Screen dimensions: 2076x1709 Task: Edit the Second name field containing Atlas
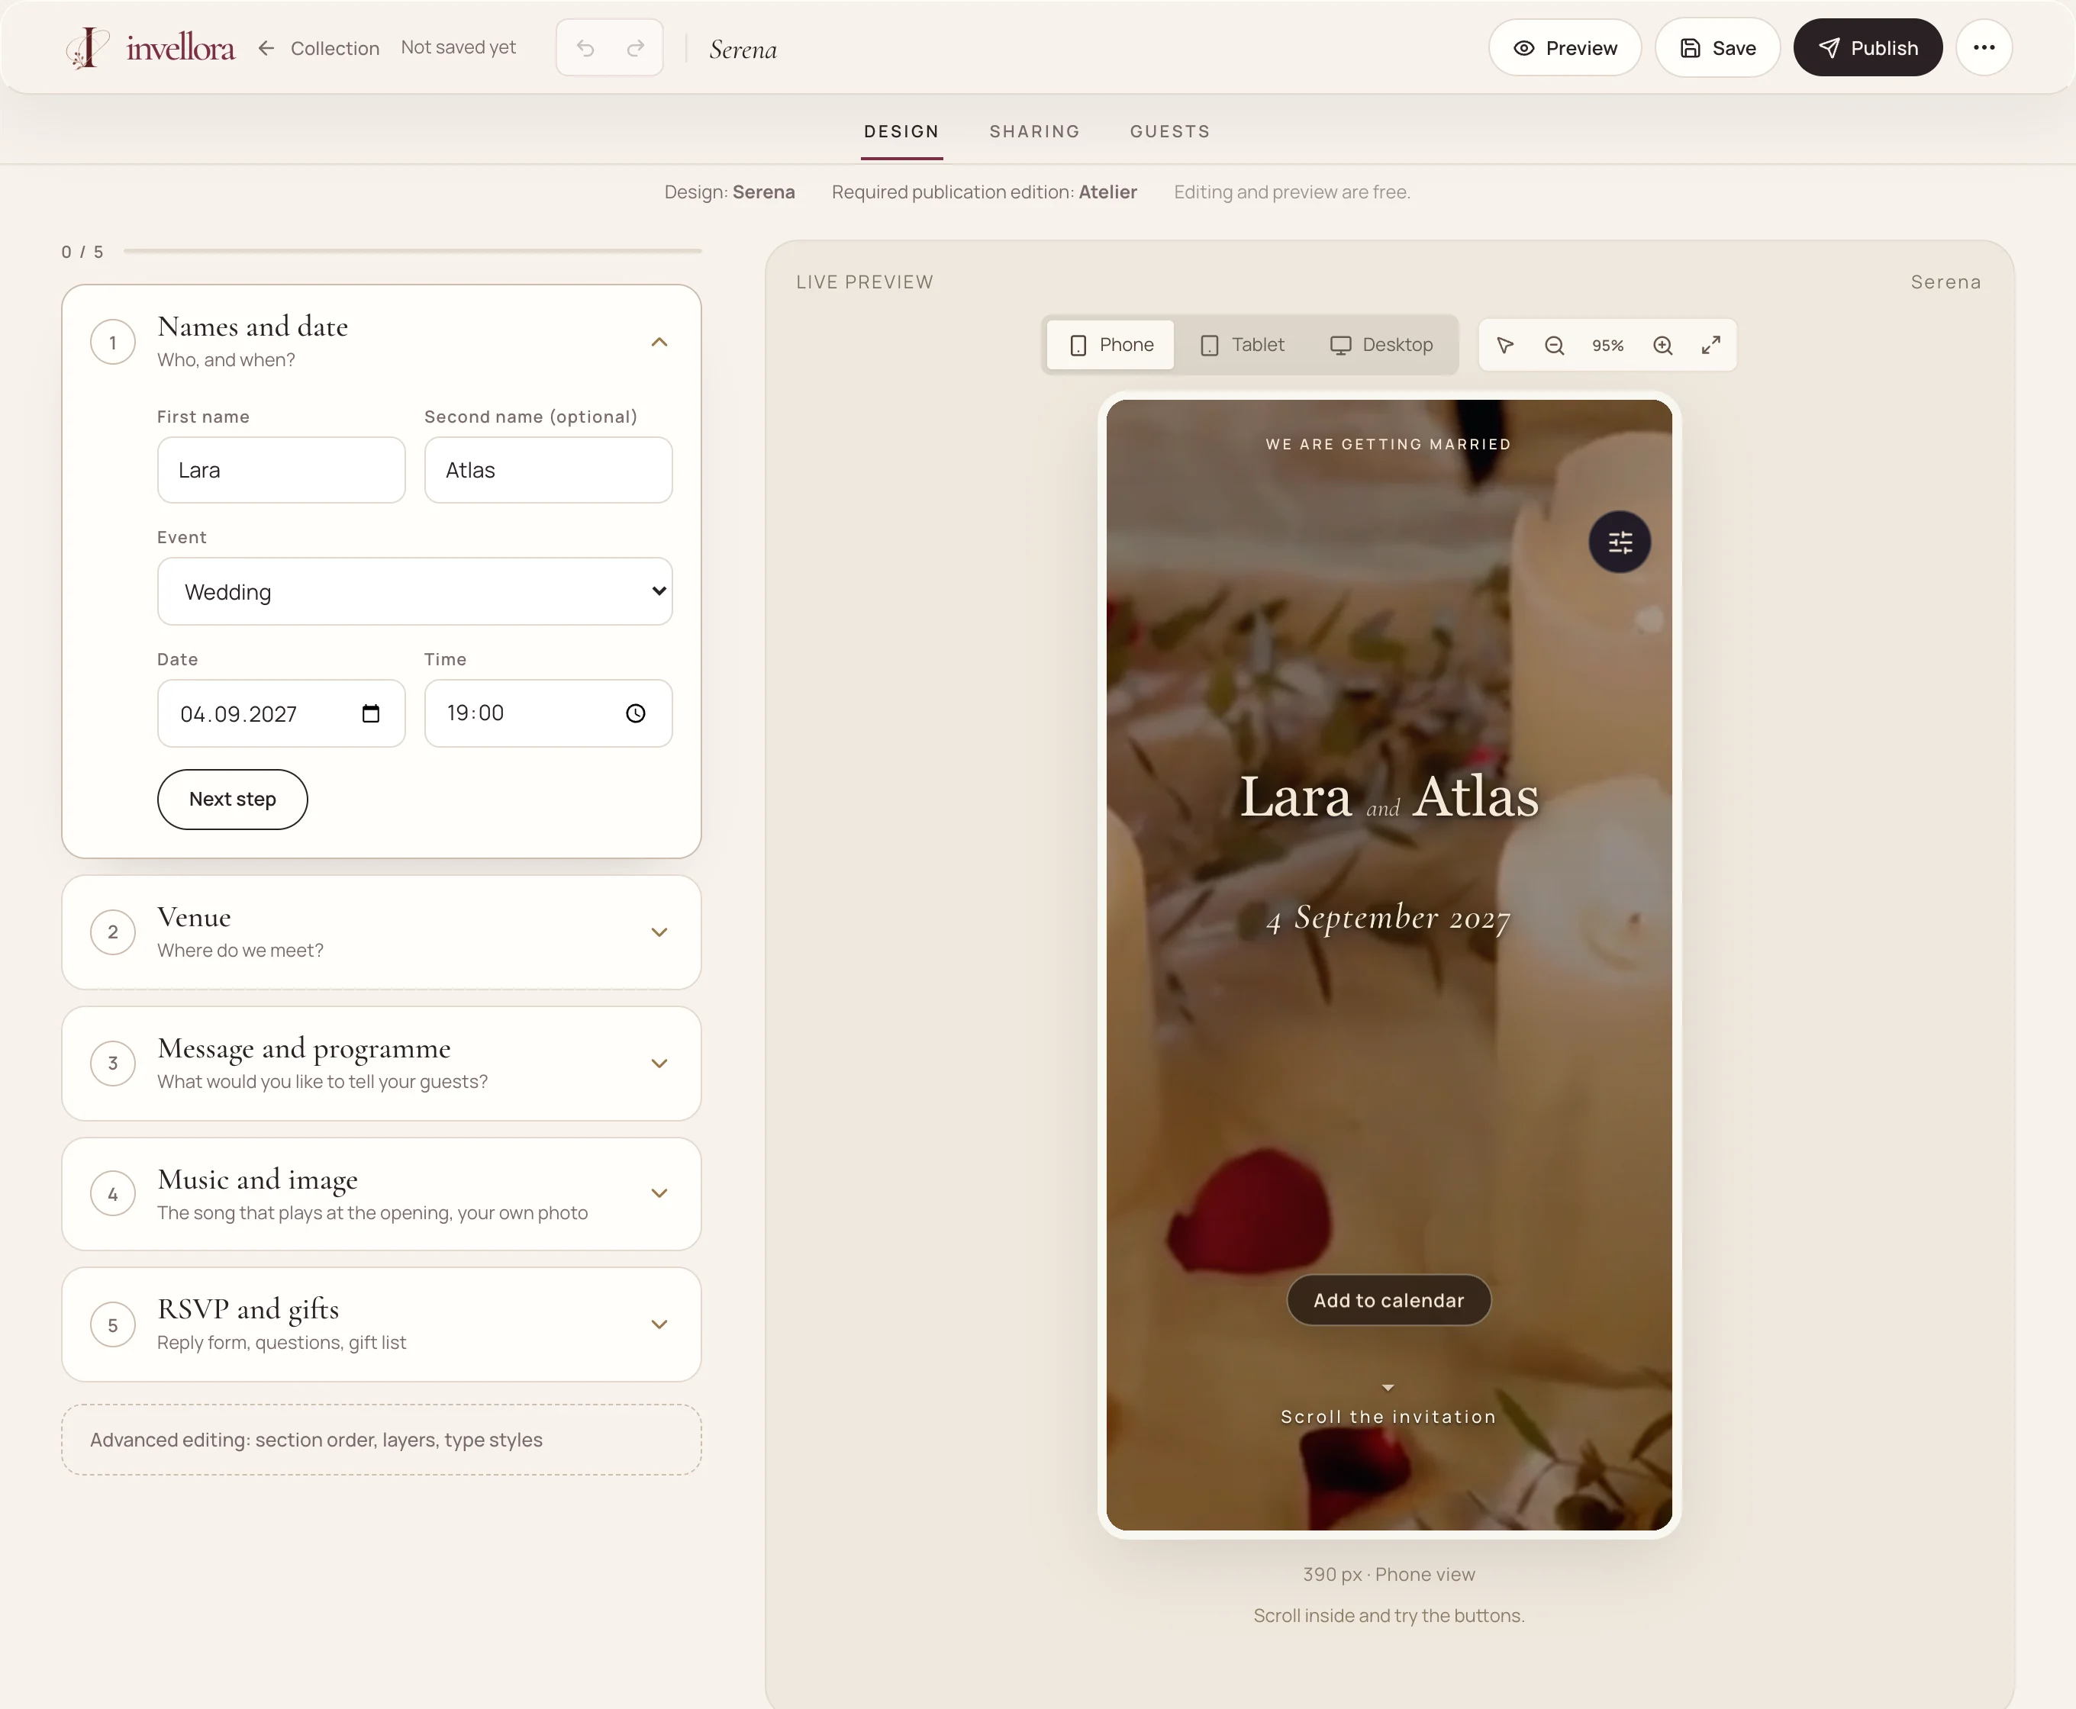point(549,471)
